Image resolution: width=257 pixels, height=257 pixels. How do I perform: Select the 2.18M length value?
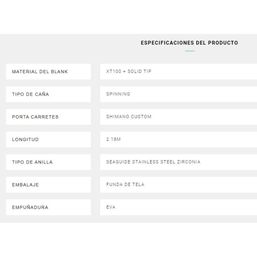pyautogui.click(x=114, y=140)
